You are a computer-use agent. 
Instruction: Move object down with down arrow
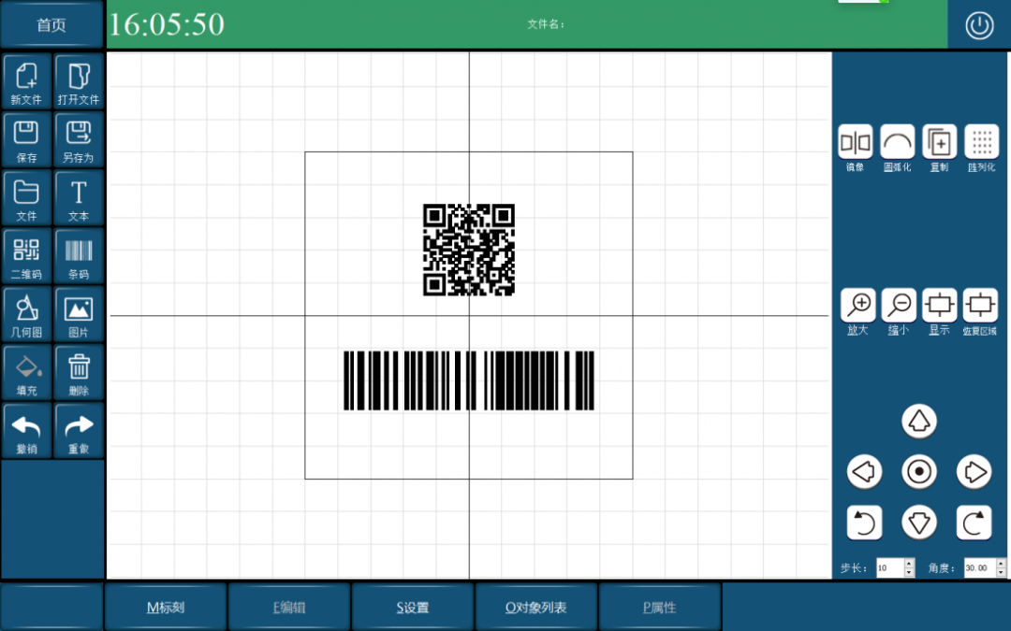(919, 523)
